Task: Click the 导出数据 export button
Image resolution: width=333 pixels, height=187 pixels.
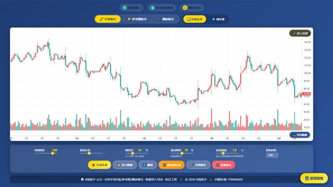Action: click(300, 135)
